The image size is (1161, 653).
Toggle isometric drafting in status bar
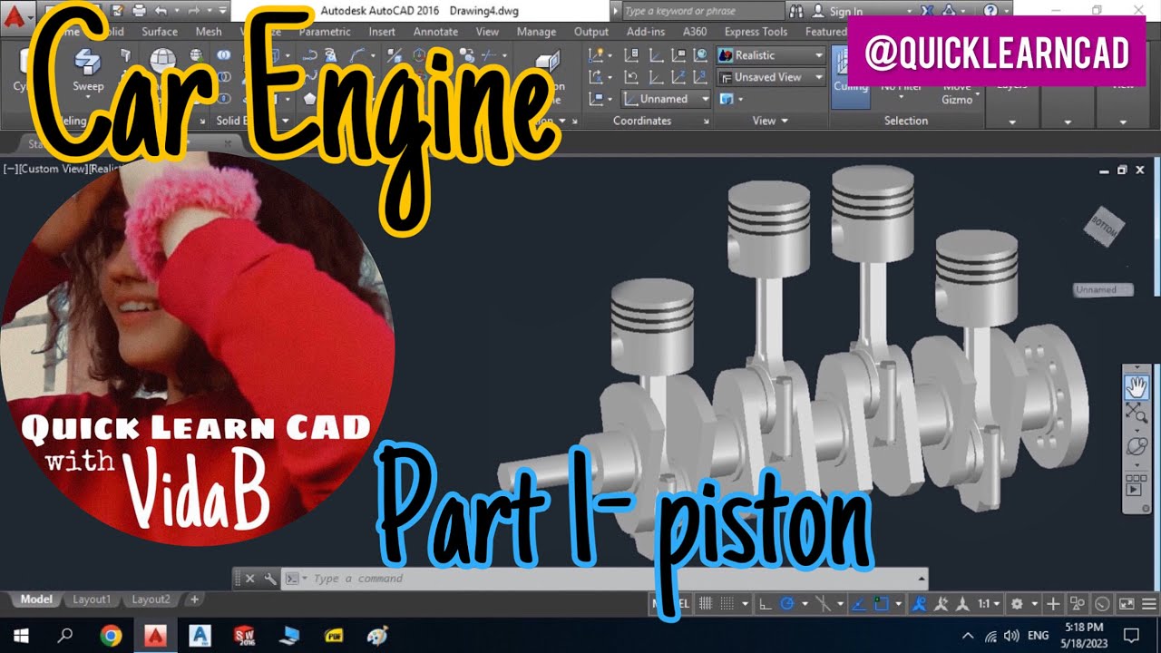pos(824,604)
